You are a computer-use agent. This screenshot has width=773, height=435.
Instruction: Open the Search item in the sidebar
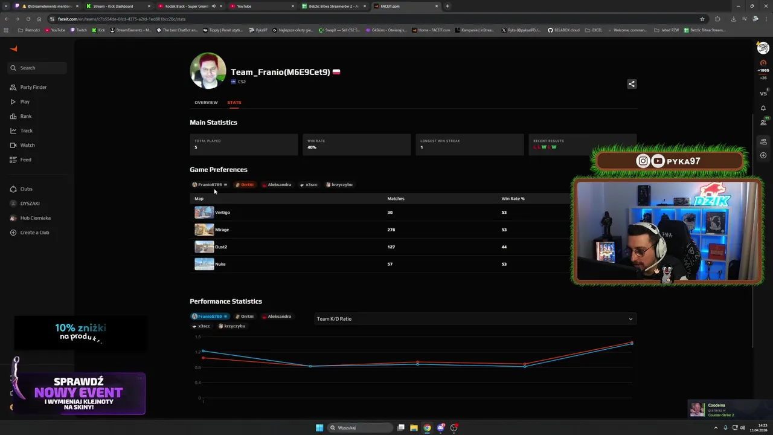pos(37,68)
